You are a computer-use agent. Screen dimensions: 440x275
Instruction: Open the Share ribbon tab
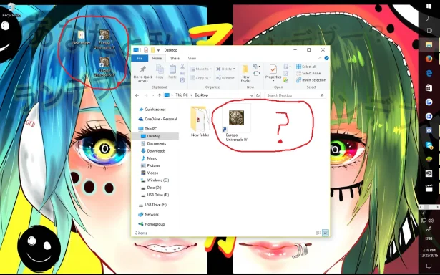tap(175, 58)
